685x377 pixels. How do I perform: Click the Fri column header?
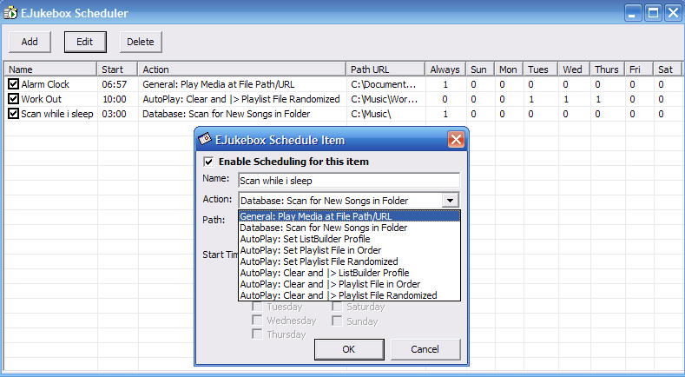pyautogui.click(x=639, y=69)
